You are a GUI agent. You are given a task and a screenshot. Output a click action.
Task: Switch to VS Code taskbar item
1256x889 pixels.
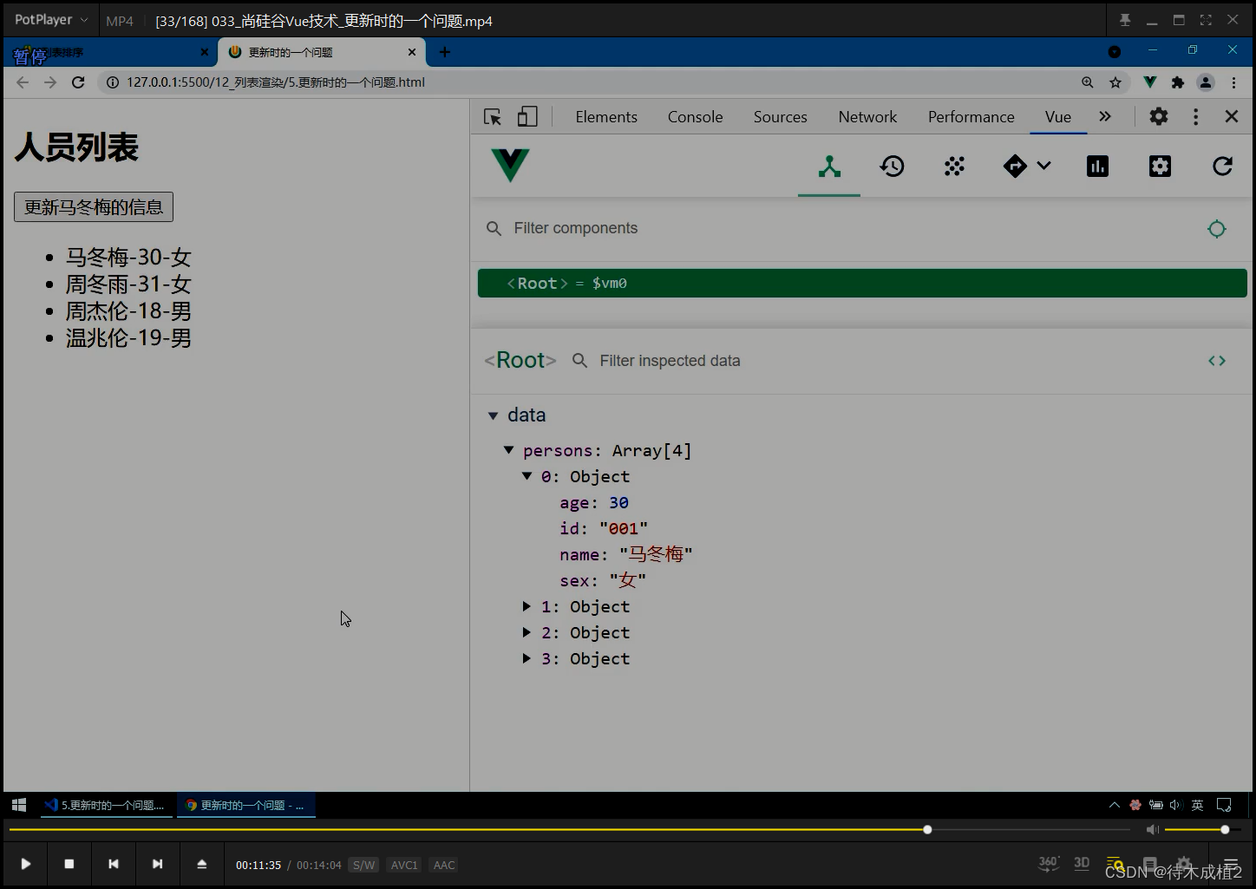(x=108, y=805)
